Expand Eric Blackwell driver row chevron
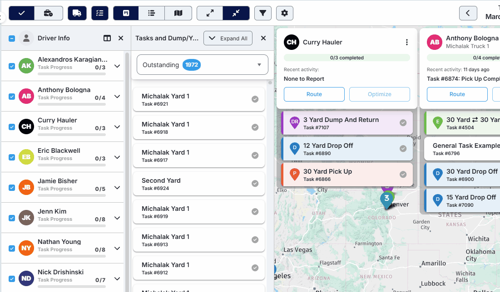The width and height of the screenshot is (500, 292). click(117, 157)
